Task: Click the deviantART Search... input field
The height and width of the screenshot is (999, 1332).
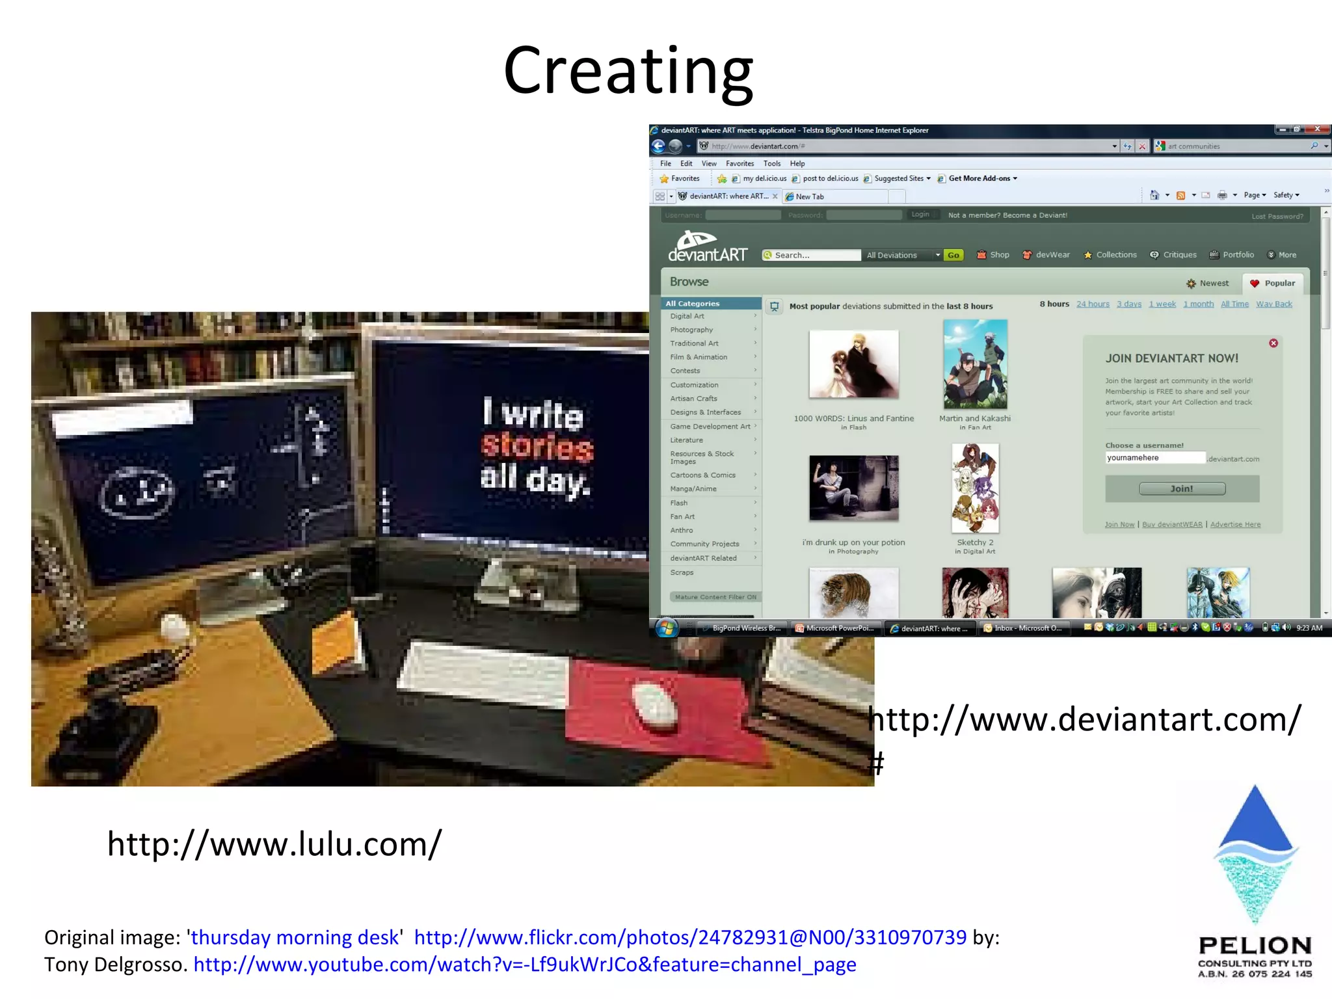Action: 812,256
